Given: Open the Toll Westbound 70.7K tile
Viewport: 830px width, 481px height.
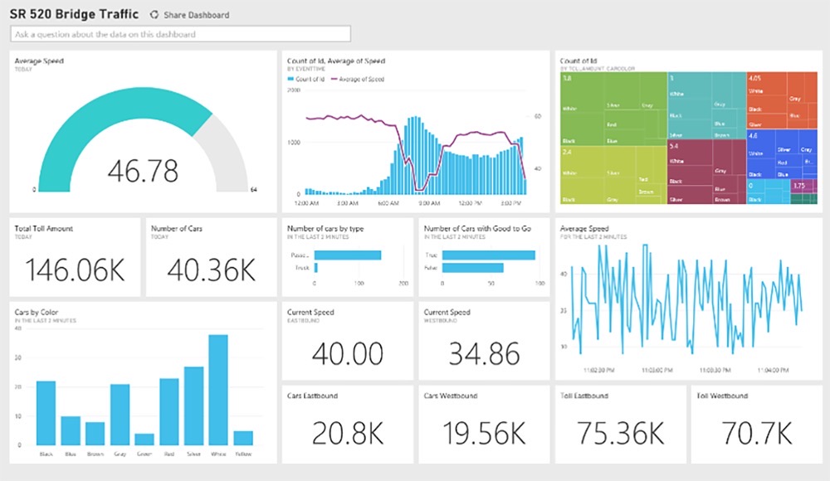Looking at the screenshot, I should tap(755, 425).
